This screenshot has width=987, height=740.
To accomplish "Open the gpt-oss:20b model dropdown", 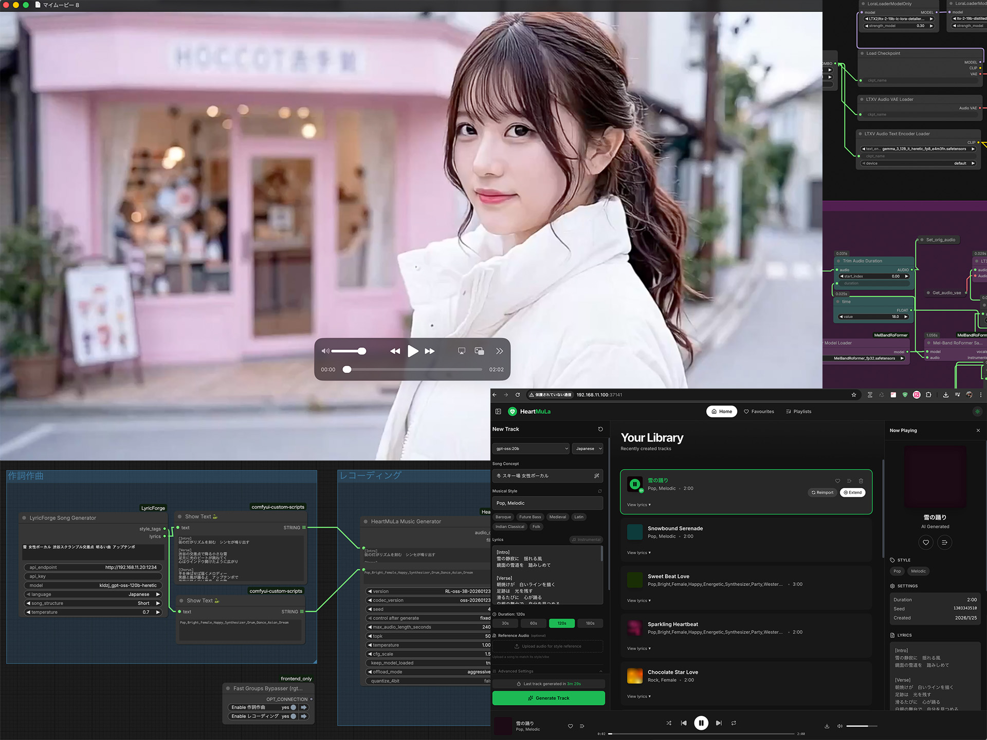I will [532, 449].
